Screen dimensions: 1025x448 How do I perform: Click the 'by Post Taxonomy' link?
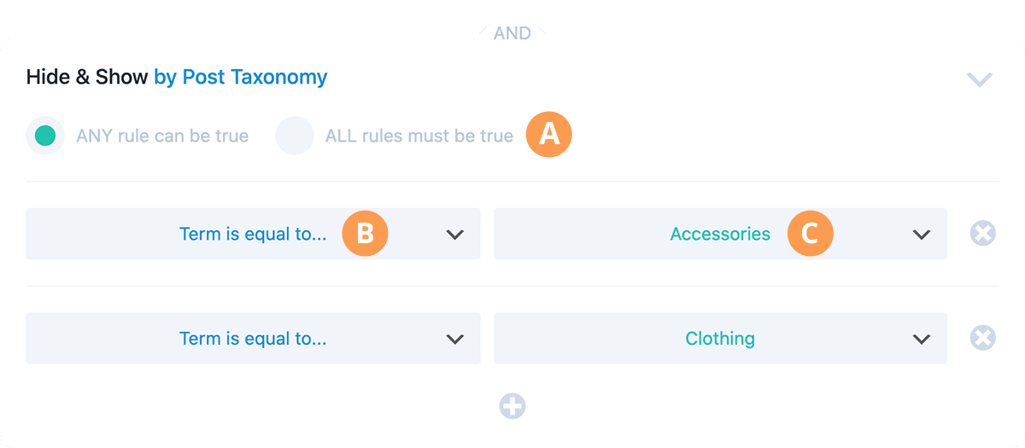tap(241, 77)
